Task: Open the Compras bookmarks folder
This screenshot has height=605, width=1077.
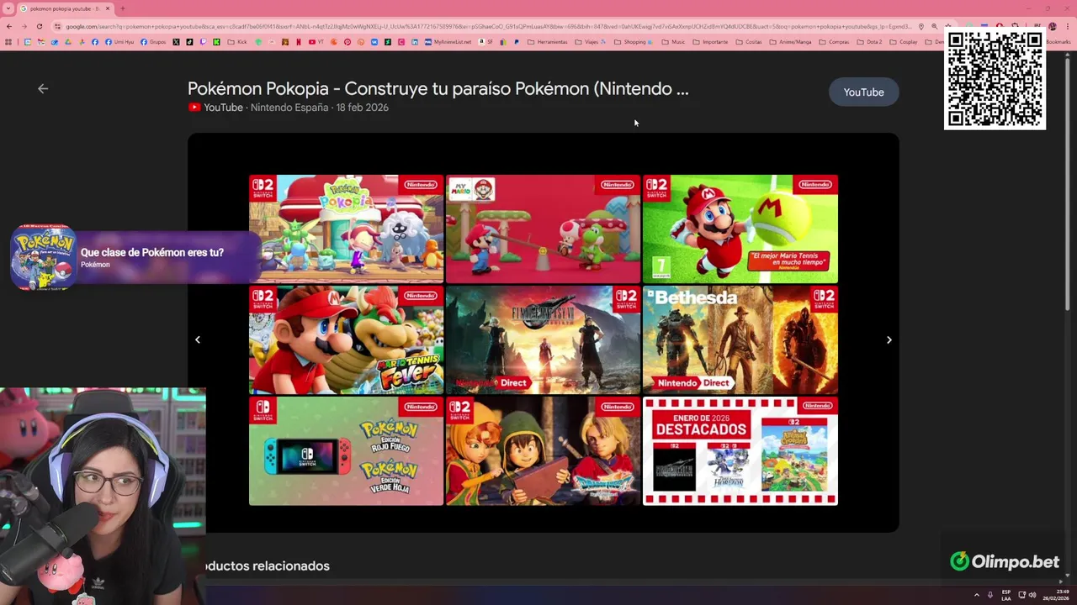Action: tap(833, 42)
